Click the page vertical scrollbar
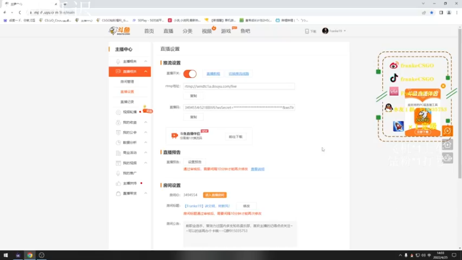The width and height of the screenshot is (462, 260). coord(460,103)
